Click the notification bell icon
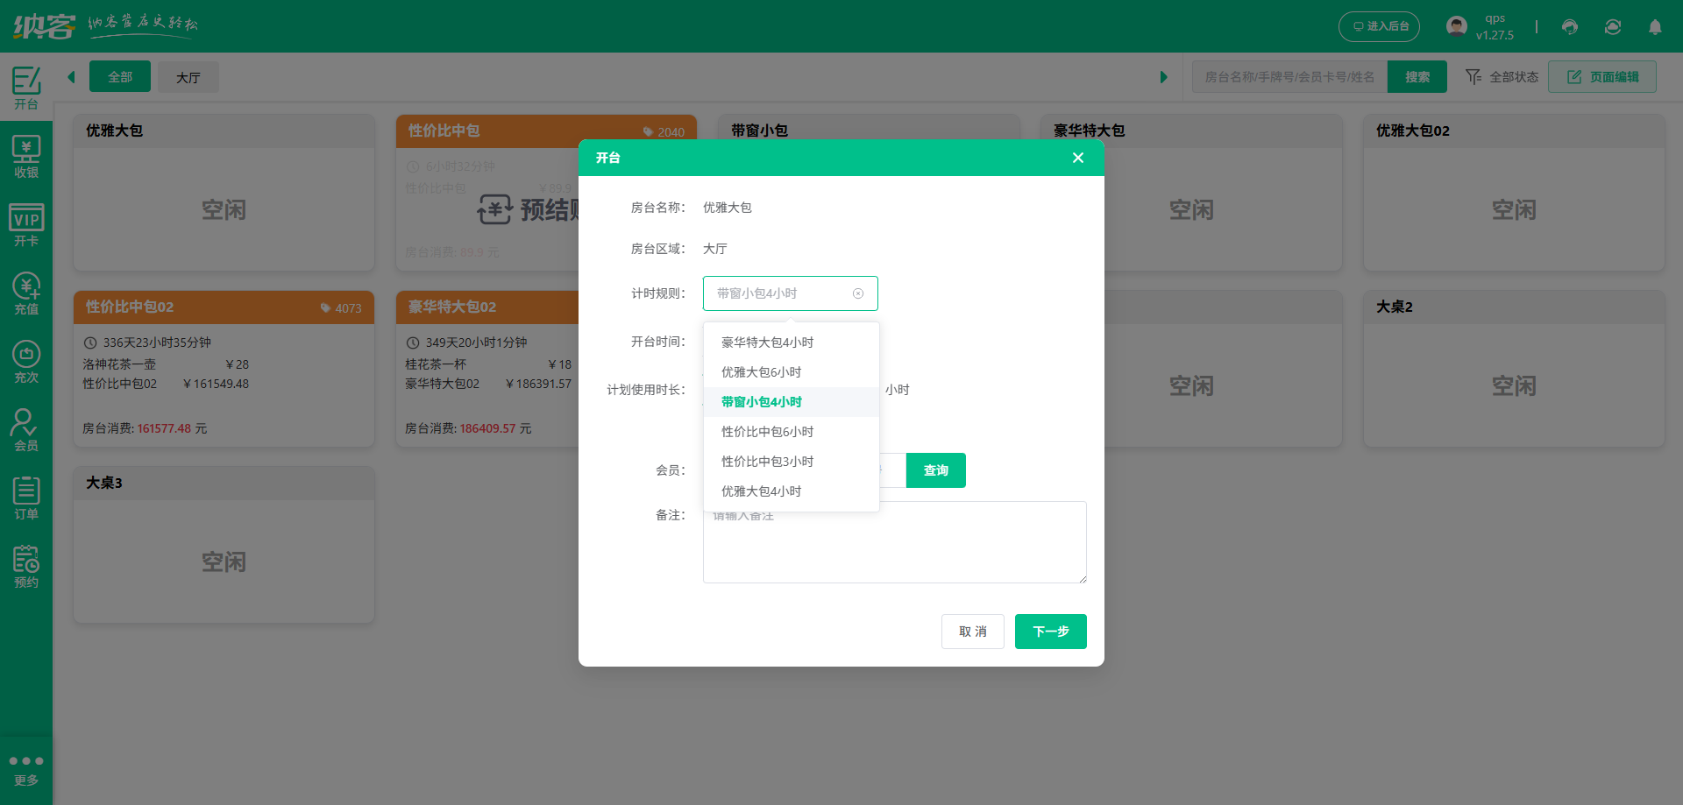The width and height of the screenshot is (1683, 805). [1655, 27]
